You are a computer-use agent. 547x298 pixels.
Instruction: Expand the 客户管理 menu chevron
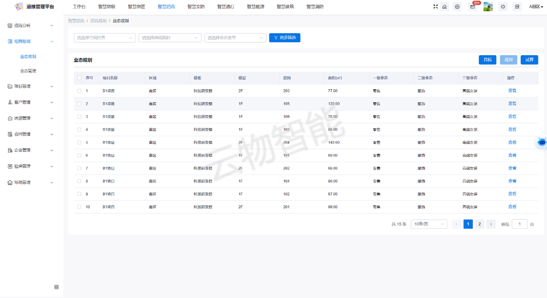(x=52, y=102)
